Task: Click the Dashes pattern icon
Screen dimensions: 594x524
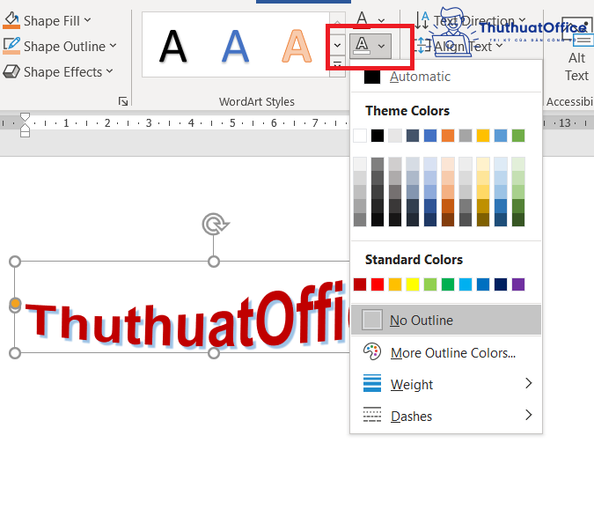Action: 372,415
